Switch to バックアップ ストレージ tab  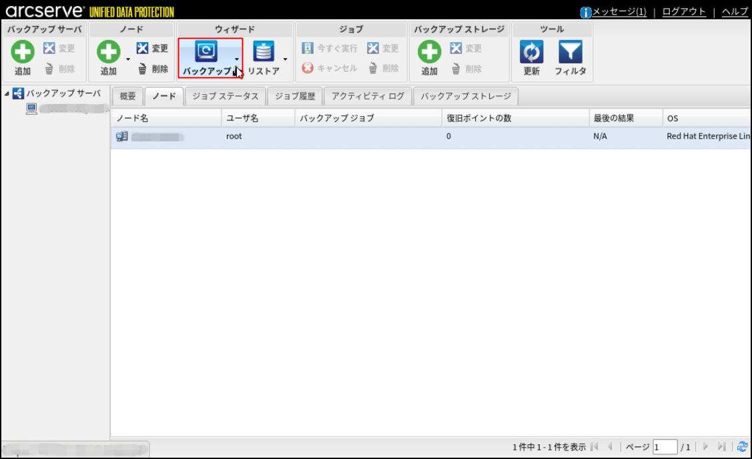(x=466, y=97)
